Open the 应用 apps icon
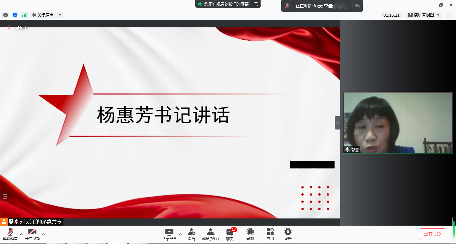Image resolution: width=456 pixels, height=244 pixels. [270, 234]
